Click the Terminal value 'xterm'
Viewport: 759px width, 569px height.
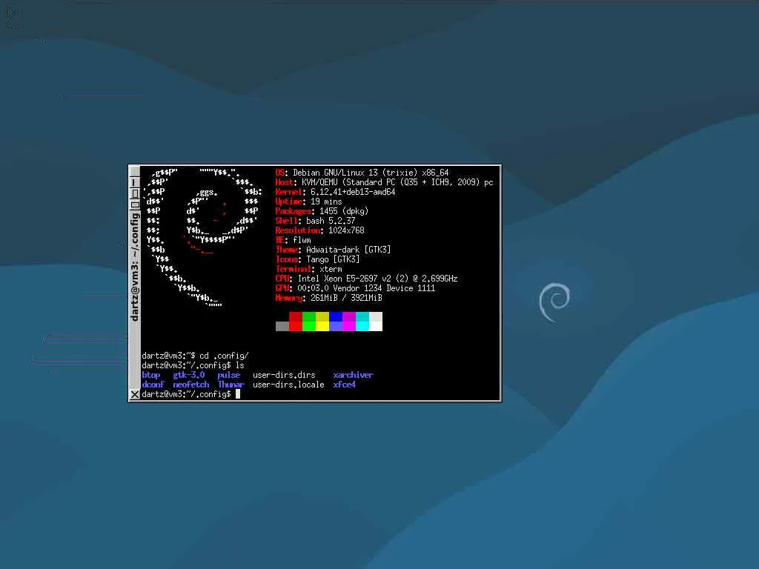coord(331,269)
